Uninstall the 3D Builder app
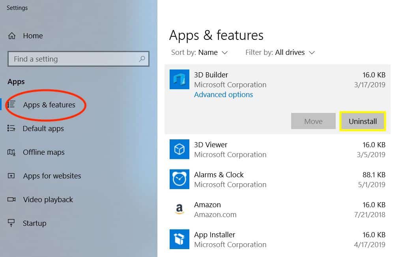Image resolution: width=402 pixels, height=257 pixels. tap(363, 121)
